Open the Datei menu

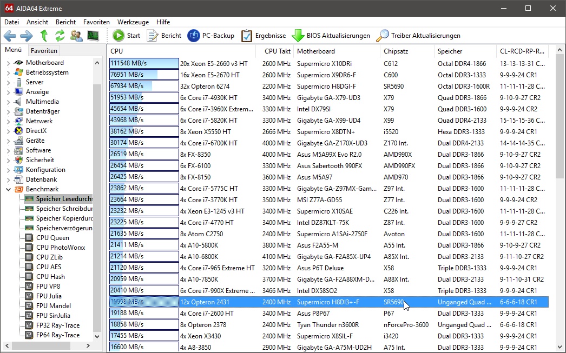tap(11, 22)
